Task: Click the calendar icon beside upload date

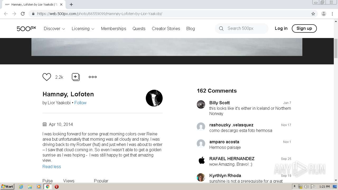Action: pos(45,124)
